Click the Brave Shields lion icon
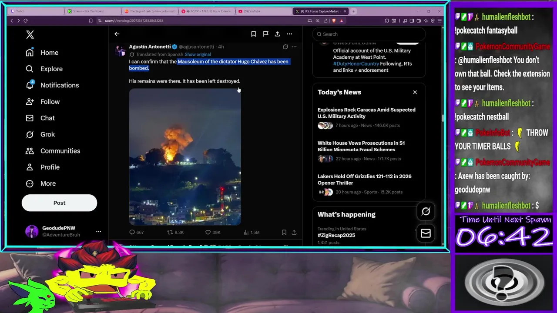The height and width of the screenshot is (313, 557). (x=334, y=20)
